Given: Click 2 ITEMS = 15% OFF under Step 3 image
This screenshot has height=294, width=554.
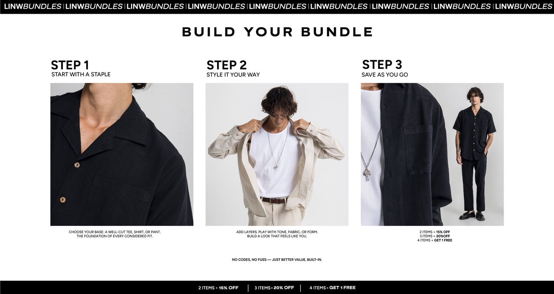Looking at the screenshot, I should (435, 232).
